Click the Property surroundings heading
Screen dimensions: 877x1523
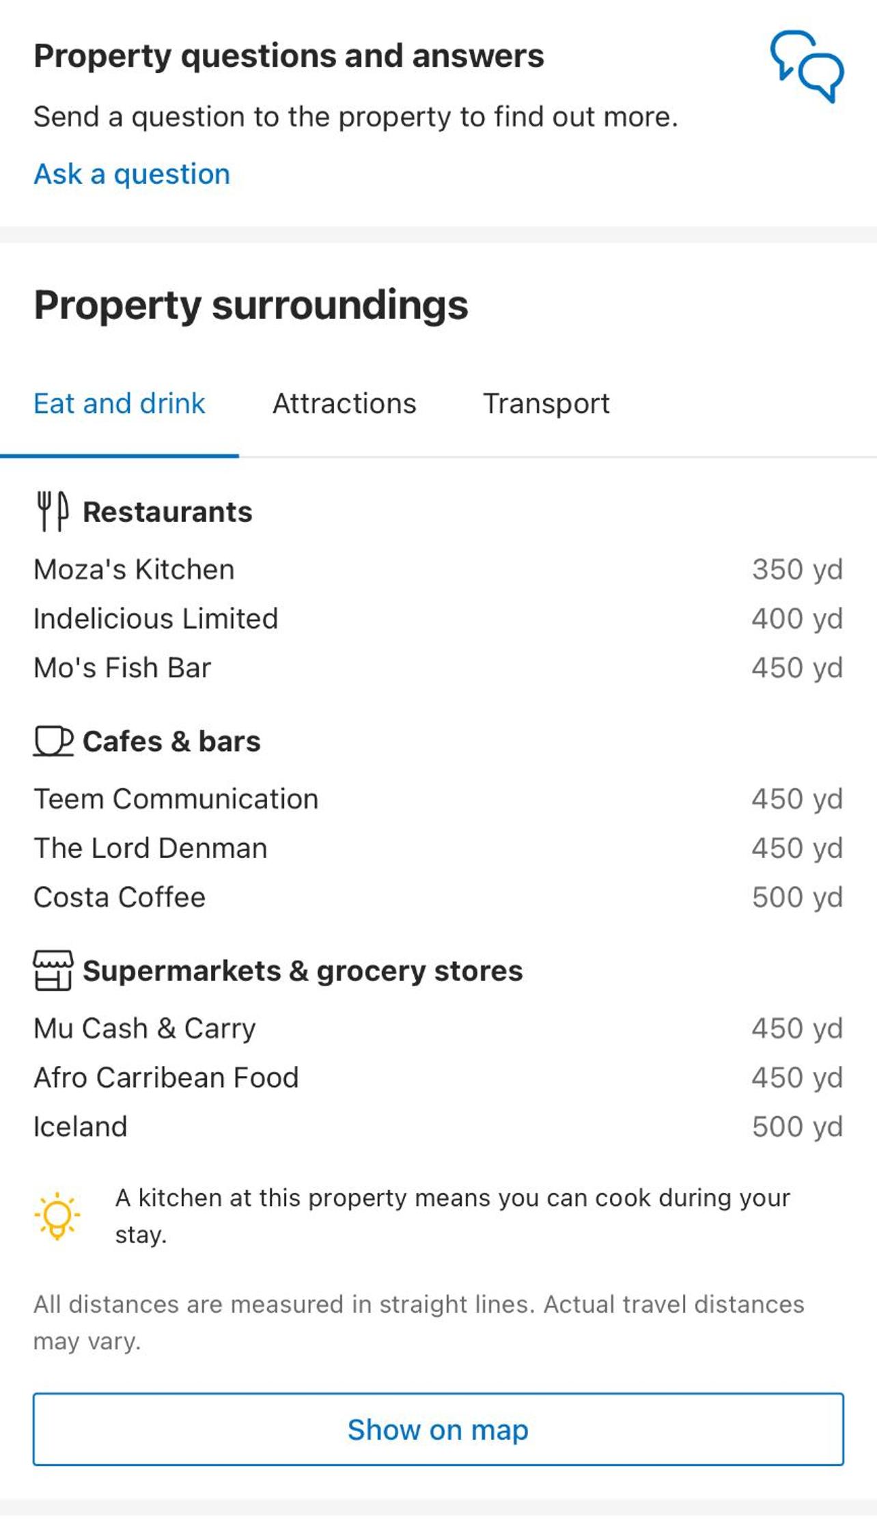(x=251, y=305)
